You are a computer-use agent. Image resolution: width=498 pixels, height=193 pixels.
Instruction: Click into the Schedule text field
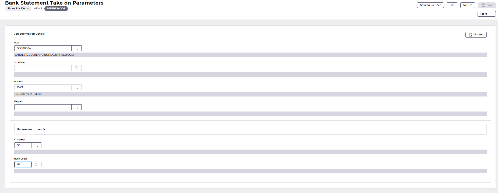coord(43,68)
